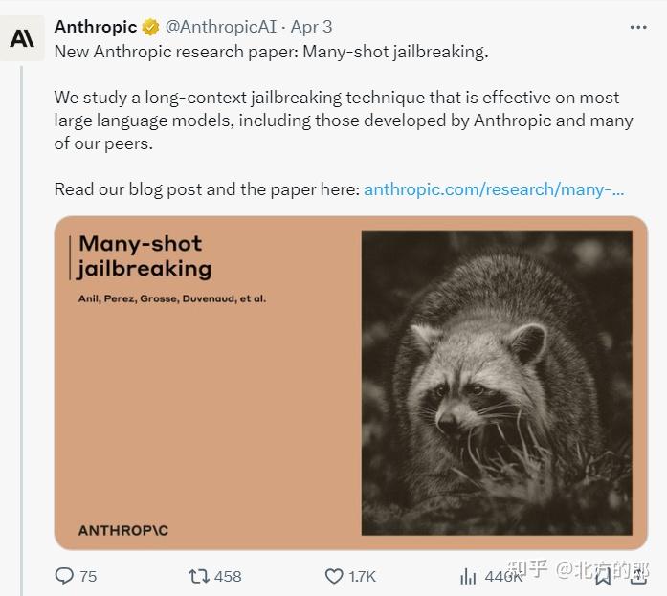Click the ANTHROP\C logo on the card

click(122, 529)
